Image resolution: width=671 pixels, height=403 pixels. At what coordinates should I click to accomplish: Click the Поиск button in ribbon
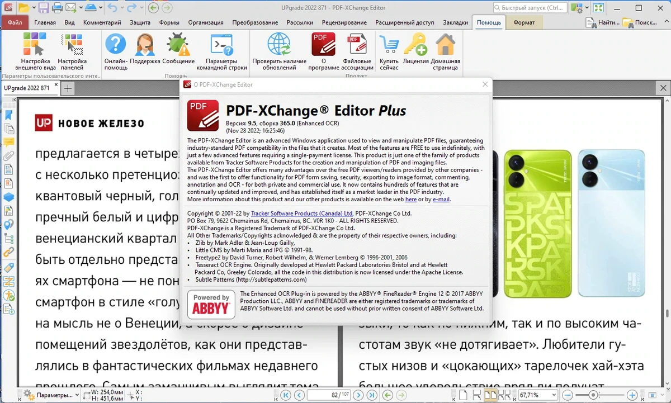tap(639, 22)
